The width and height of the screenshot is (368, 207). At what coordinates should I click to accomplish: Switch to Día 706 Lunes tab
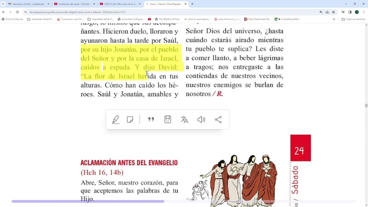[120, 4]
